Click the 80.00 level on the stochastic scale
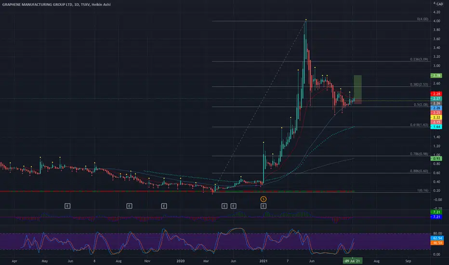This screenshot has width=449, height=265. (437, 234)
